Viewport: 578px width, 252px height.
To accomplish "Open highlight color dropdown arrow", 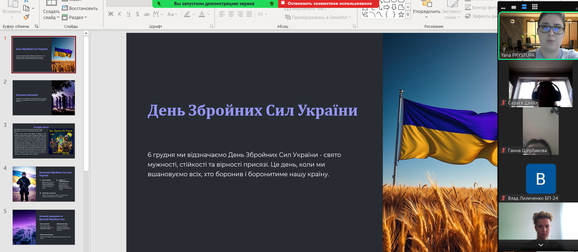I will (194, 14).
